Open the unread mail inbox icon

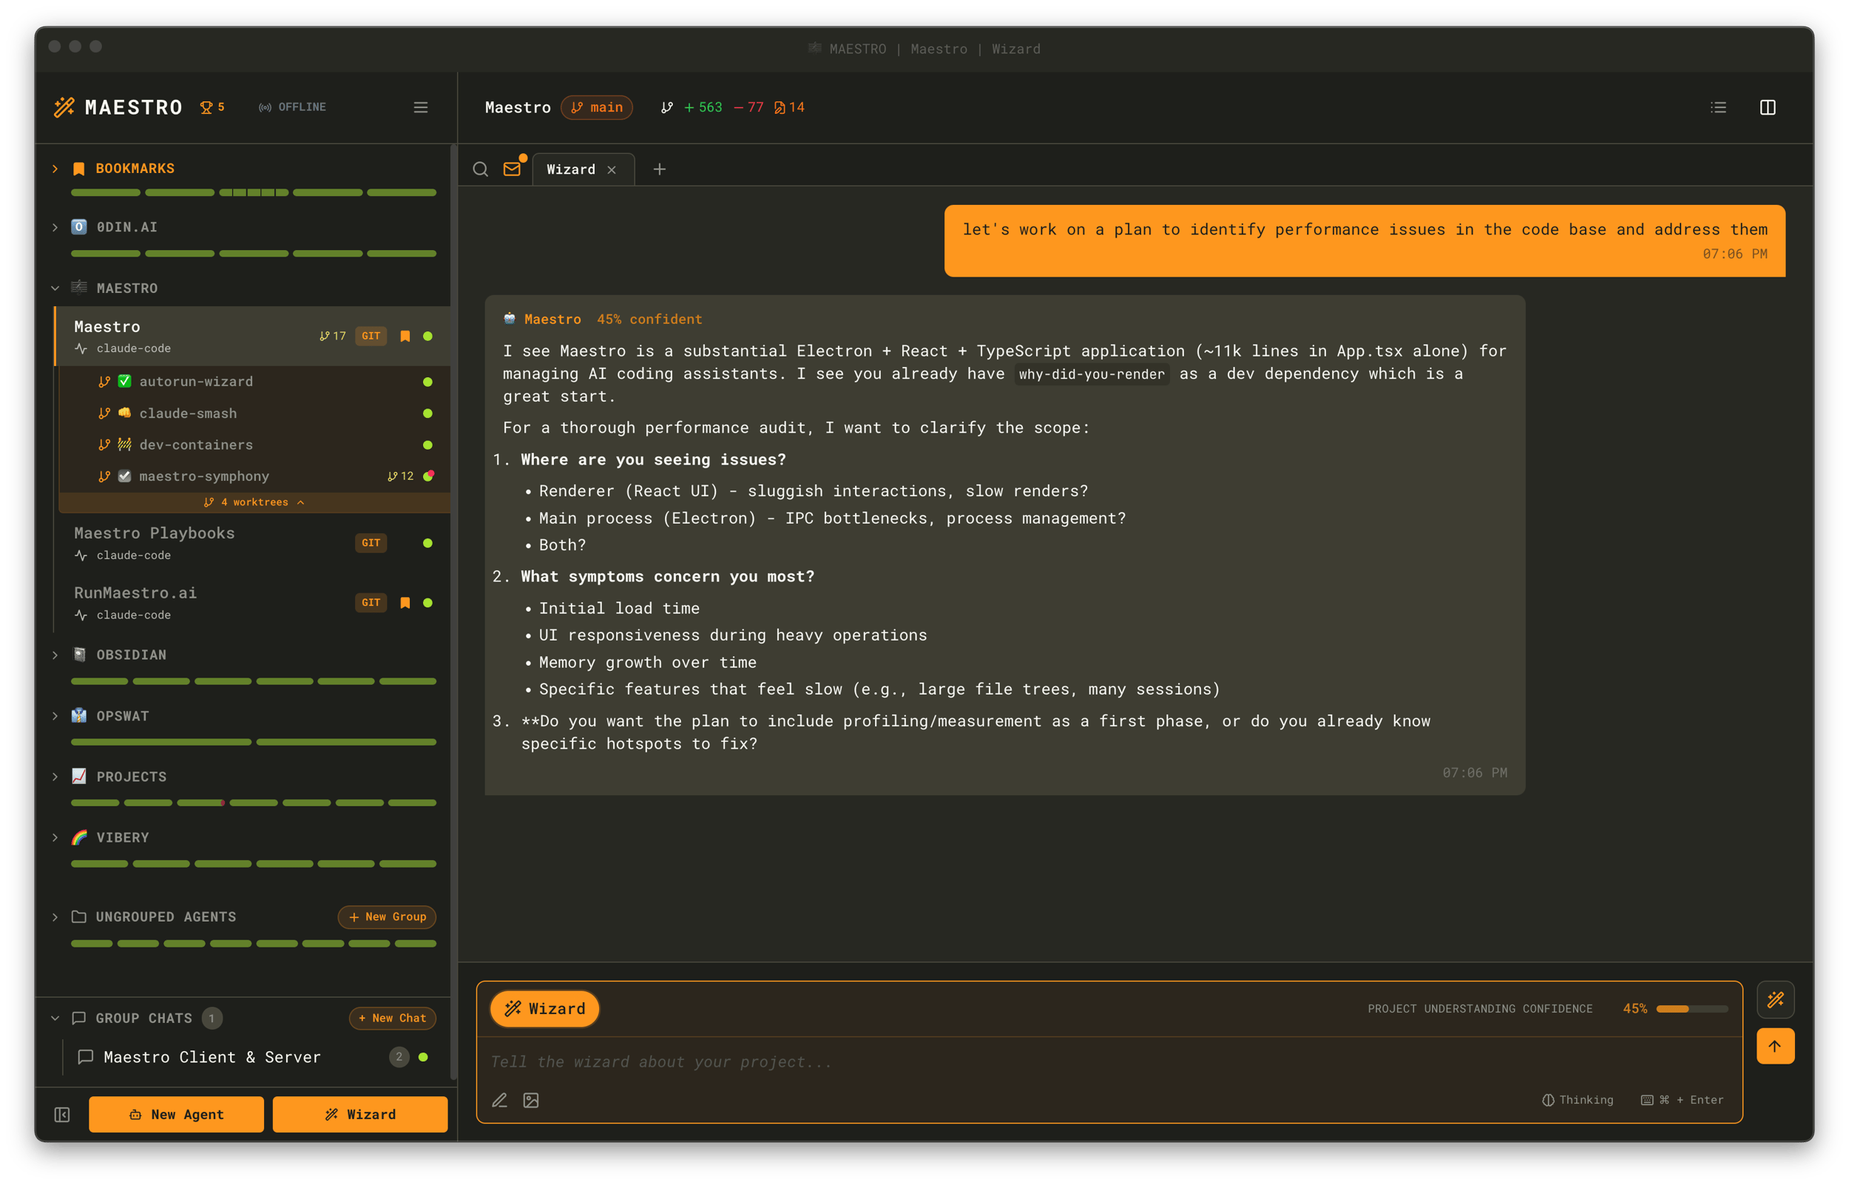(x=513, y=169)
